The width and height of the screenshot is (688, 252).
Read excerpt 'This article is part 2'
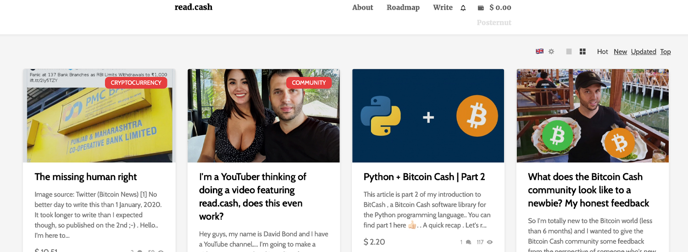(427, 210)
